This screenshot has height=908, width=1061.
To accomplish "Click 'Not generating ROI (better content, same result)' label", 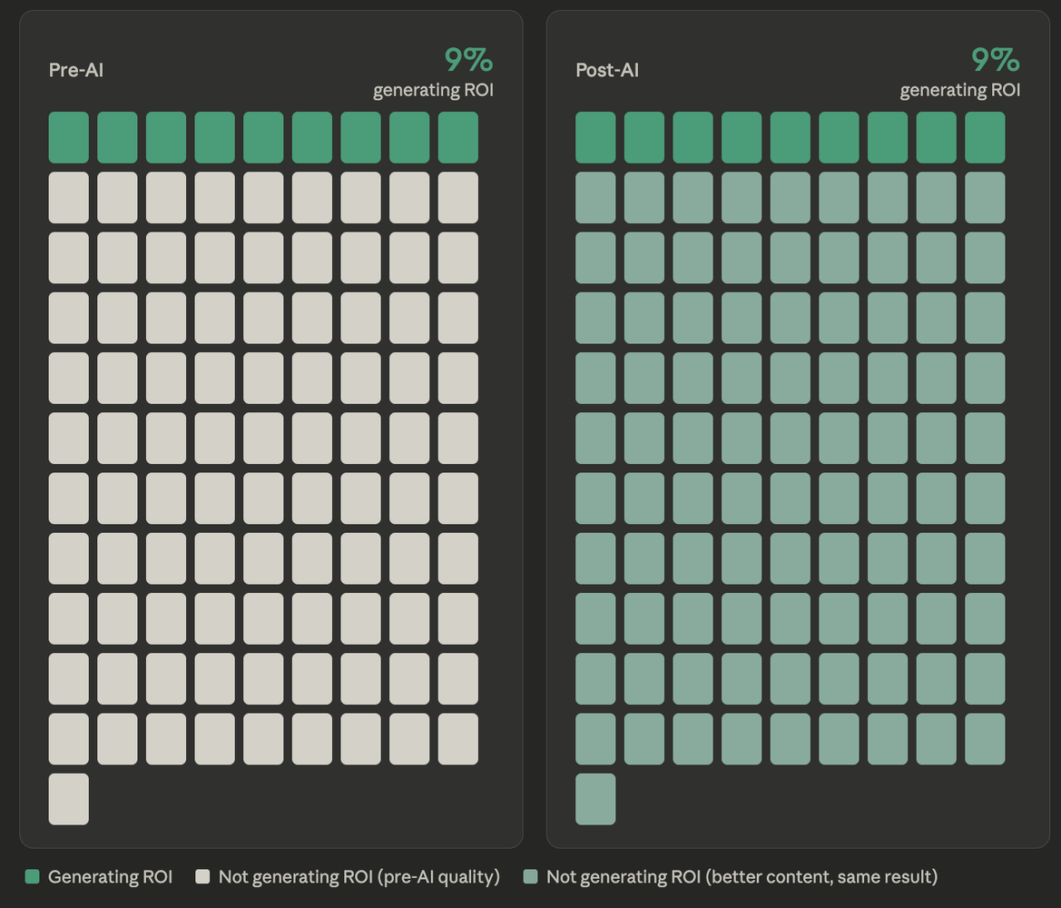I will point(742,877).
